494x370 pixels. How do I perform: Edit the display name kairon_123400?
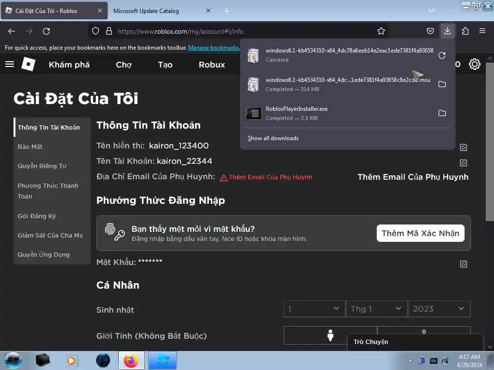coord(464,147)
